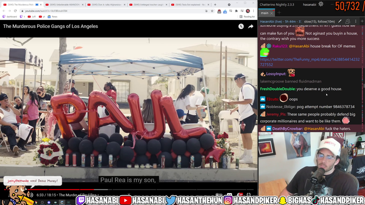
Task: Close the Murderous Police Gangs tab
Action: [41, 5]
